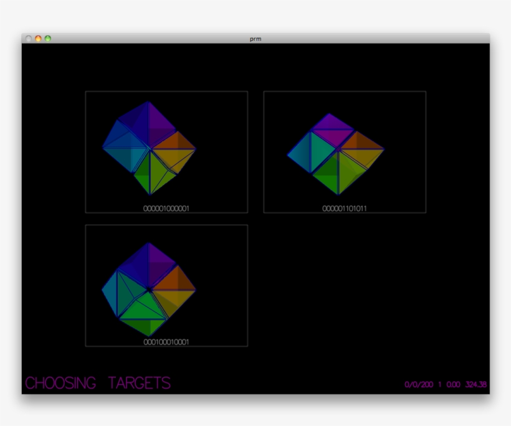Click the 0.00 score readout
The image size is (511, 426).
(454, 384)
